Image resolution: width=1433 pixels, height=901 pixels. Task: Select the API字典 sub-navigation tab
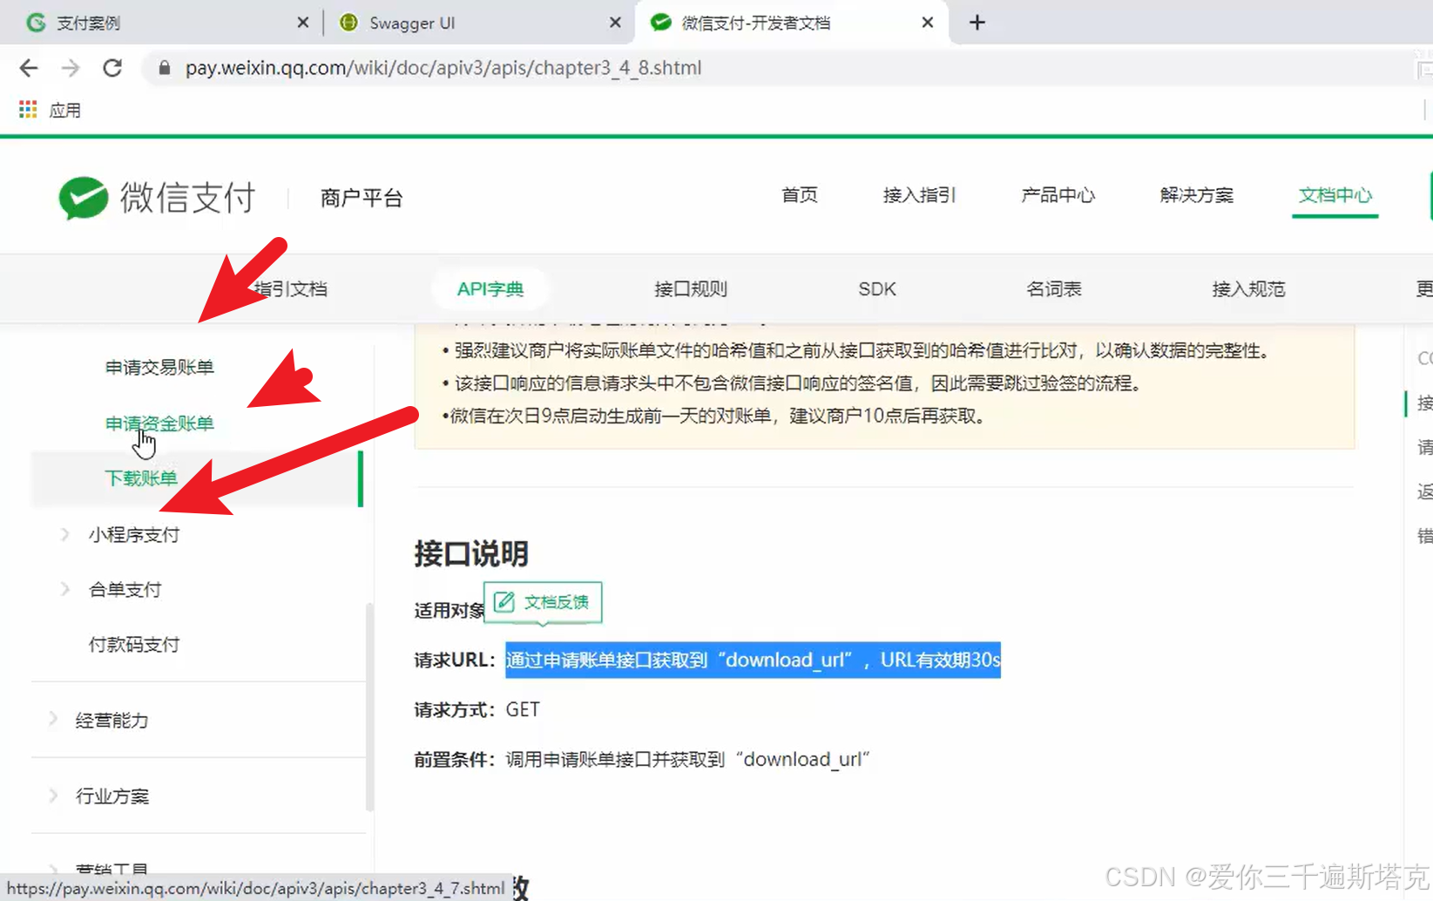pos(490,289)
